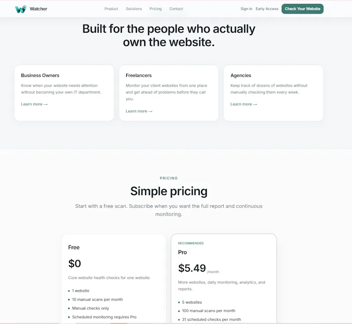Select the Pro plan title

pyautogui.click(x=182, y=252)
